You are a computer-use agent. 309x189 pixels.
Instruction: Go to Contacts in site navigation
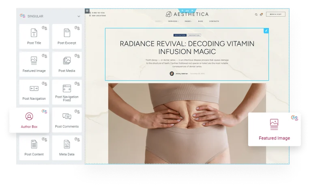point(214,21)
